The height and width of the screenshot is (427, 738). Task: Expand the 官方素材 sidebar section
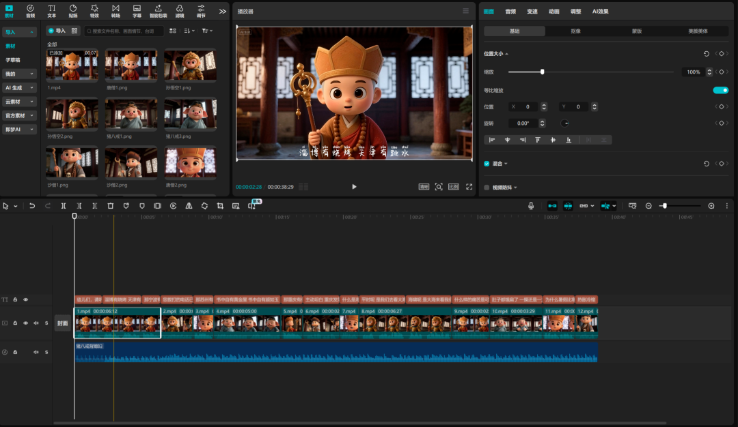tap(19, 115)
